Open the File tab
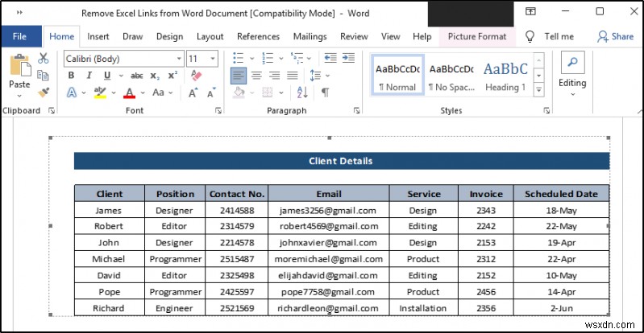The width and height of the screenshot is (644, 333). (19, 36)
